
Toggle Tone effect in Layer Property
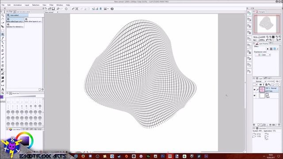point(271,49)
